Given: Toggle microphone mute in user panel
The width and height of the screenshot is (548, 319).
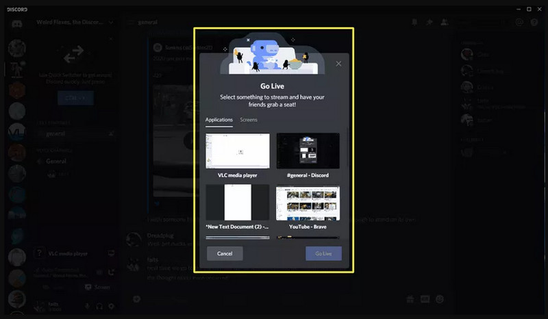Looking at the screenshot, I should coord(87,305).
